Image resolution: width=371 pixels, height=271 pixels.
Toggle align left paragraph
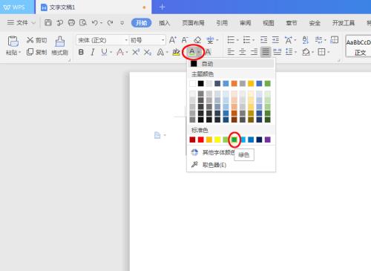coord(231,52)
